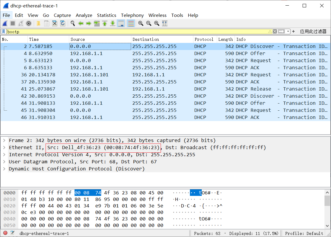
Task: Expand Internet Protocol Version 4 row
Action: click(x=4, y=155)
